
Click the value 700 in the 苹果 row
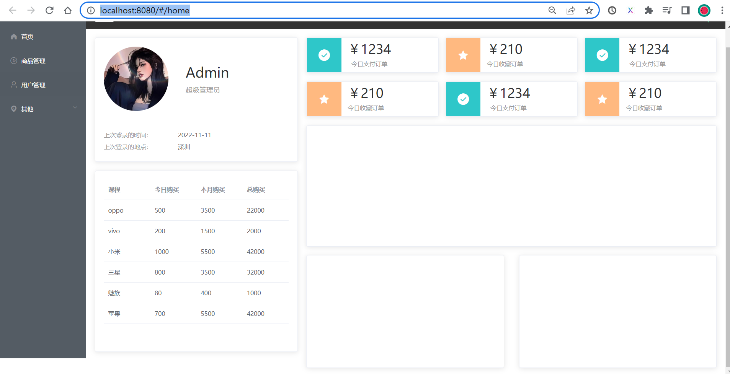click(160, 314)
